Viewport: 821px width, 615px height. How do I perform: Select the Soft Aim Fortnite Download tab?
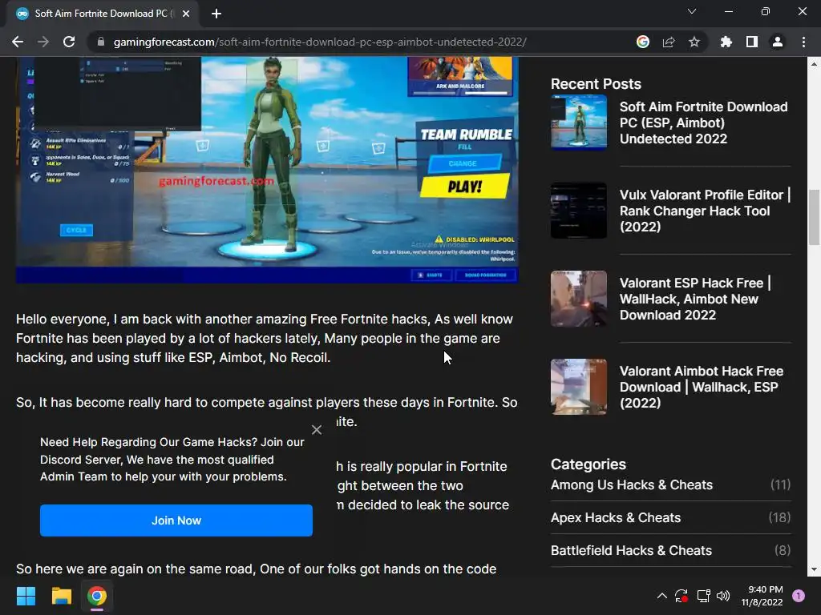(x=102, y=14)
